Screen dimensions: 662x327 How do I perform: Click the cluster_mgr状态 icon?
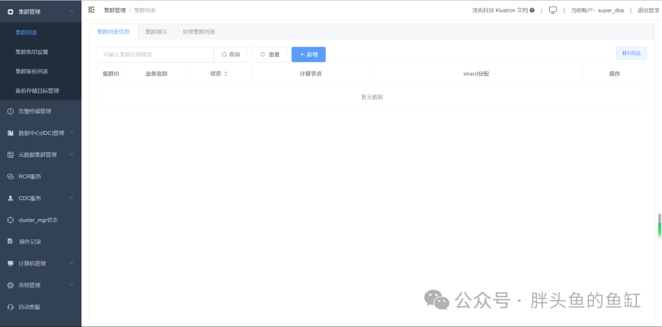coord(10,220)
